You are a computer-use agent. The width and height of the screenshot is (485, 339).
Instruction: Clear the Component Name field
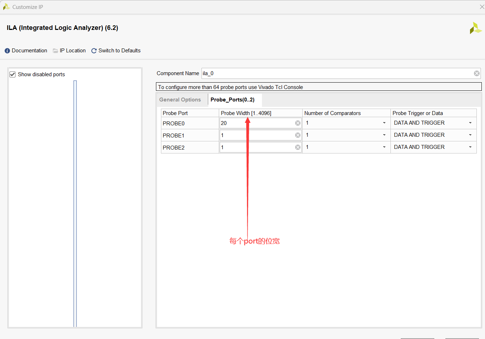tap(477, 73)
